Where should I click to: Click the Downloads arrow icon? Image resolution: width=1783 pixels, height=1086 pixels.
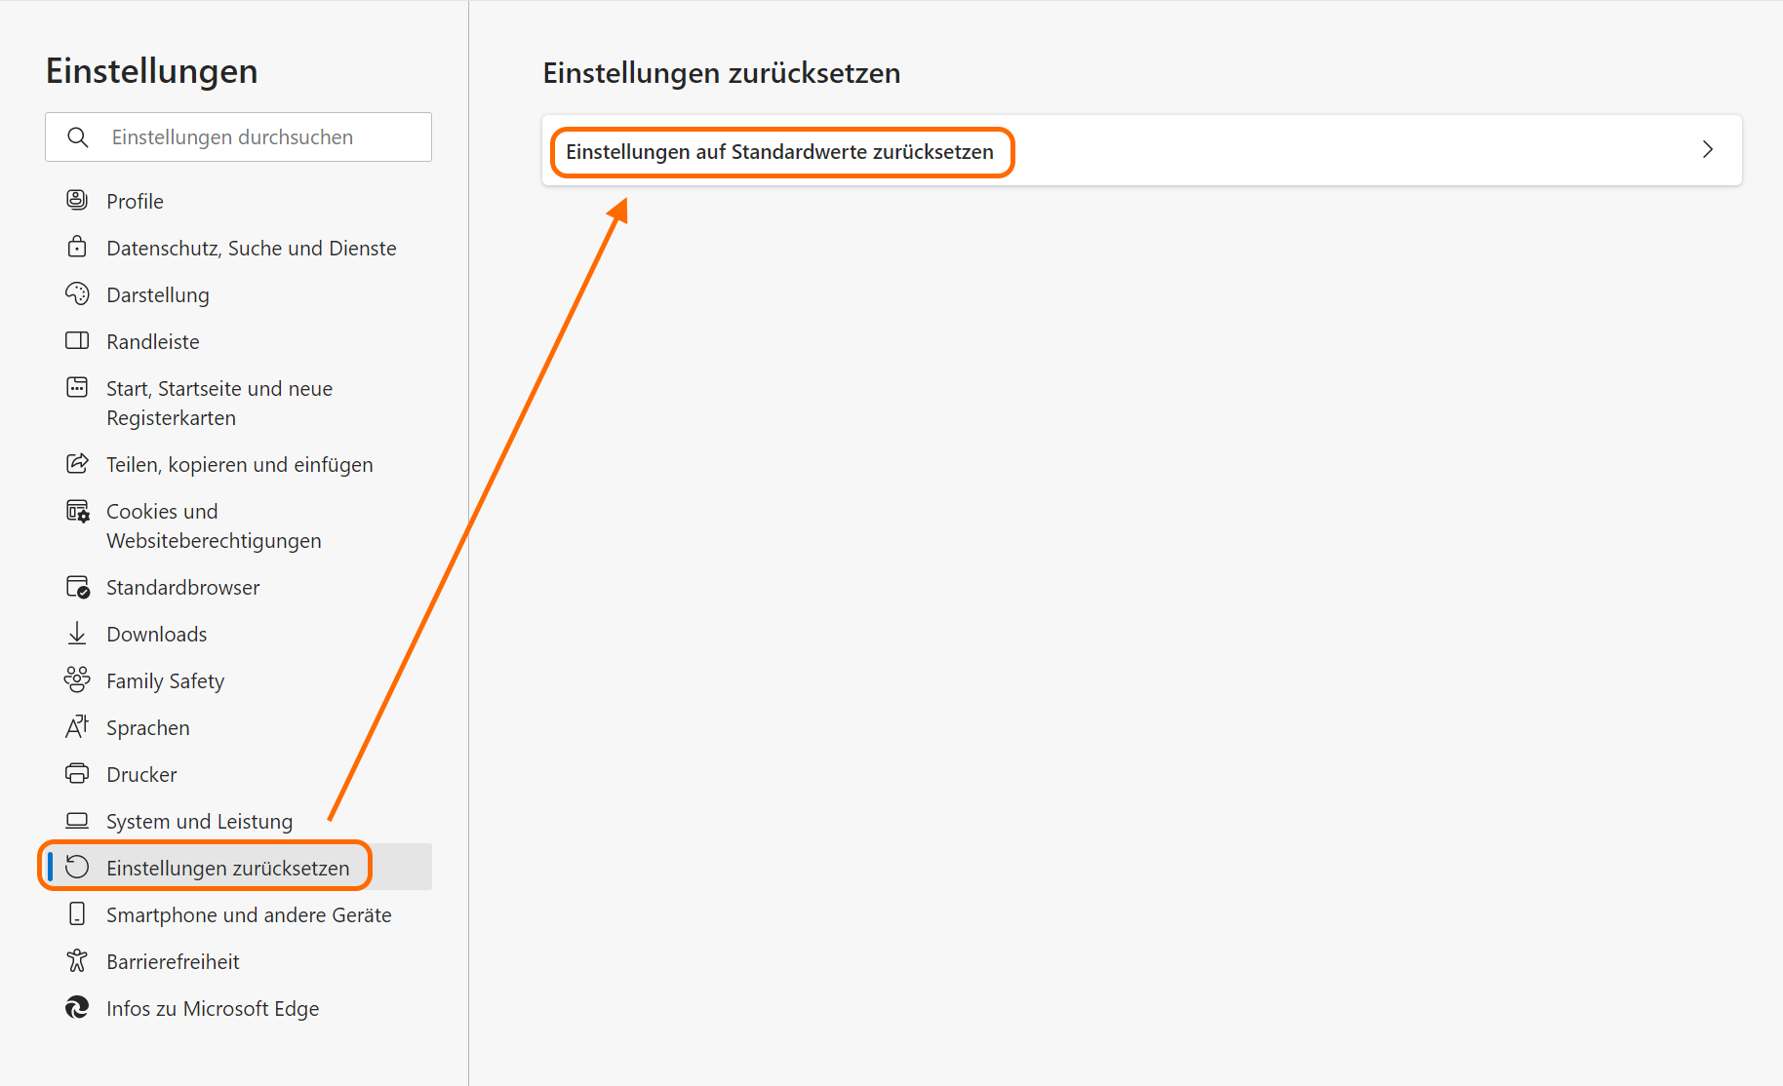[77, 634]
